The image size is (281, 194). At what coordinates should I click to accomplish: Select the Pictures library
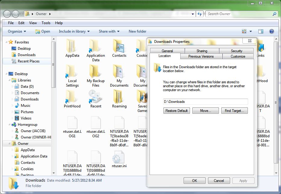(x=27, y=112)
